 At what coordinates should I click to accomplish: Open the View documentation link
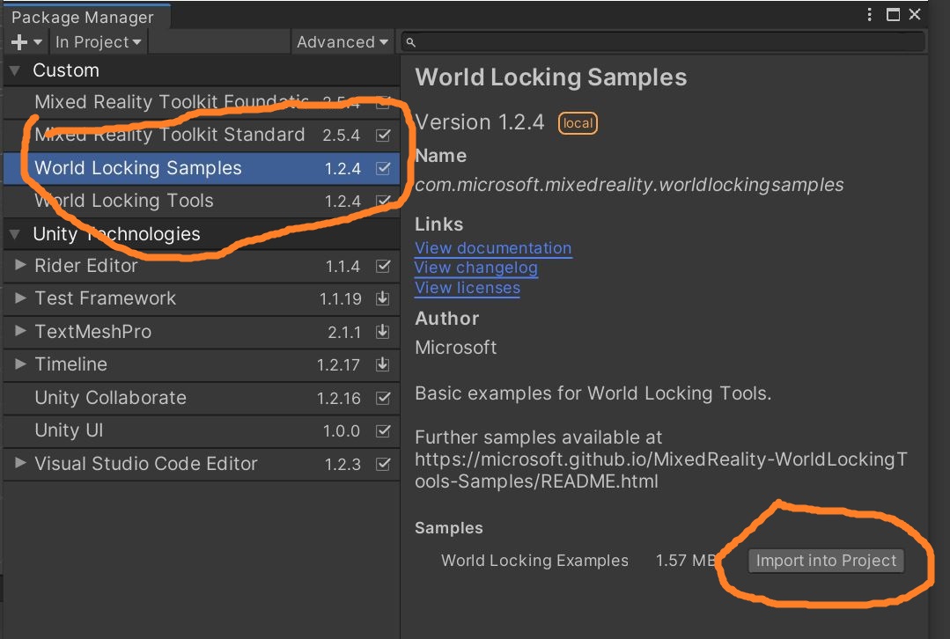pos(493,248)
